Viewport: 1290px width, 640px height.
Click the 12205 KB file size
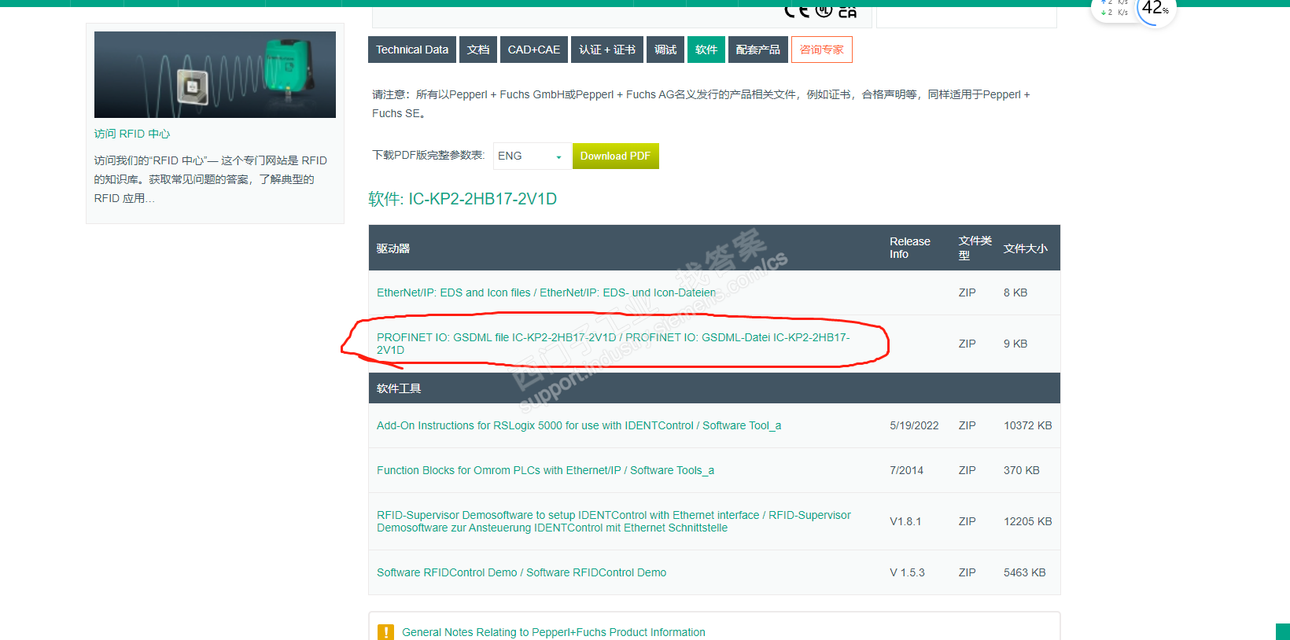point(1027,521)
